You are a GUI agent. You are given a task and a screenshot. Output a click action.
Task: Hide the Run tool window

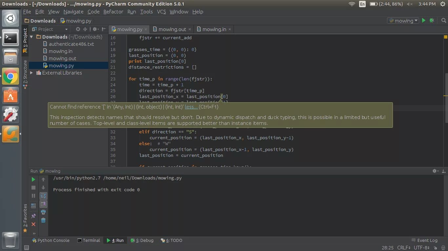(443, 171)
